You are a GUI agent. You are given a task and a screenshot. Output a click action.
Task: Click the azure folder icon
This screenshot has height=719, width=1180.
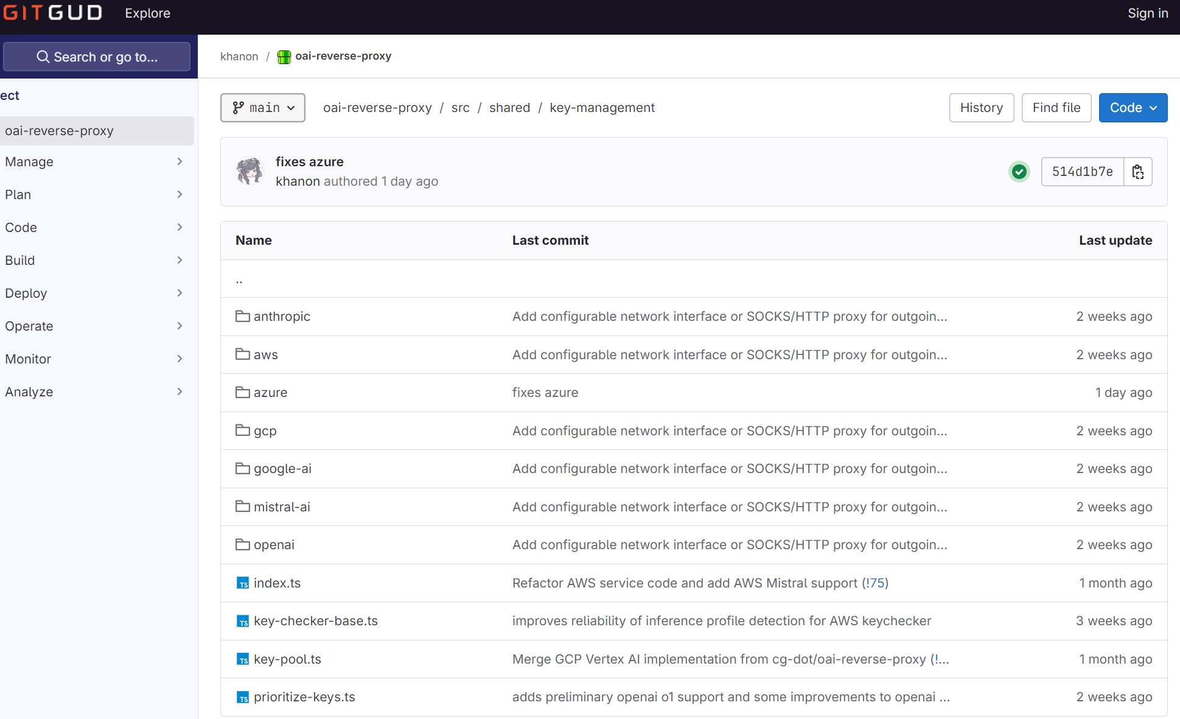click(243, 392)
